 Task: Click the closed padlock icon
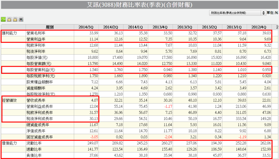click(x=9, y=19)
